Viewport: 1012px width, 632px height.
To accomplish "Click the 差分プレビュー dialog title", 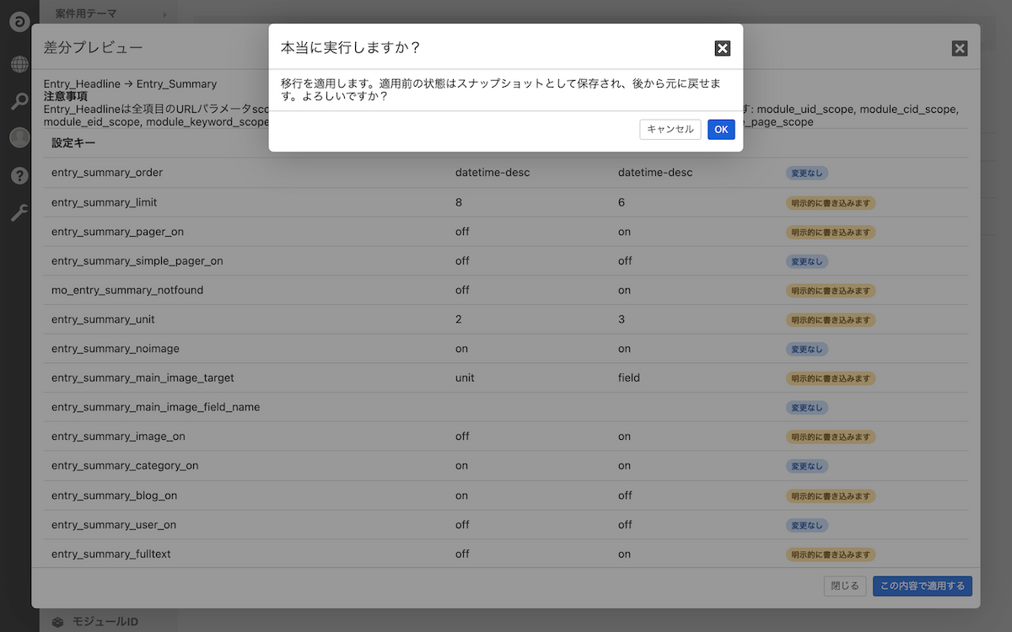I will (x=94, y=48).
